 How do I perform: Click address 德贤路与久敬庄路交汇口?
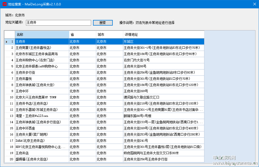(164, 98)
